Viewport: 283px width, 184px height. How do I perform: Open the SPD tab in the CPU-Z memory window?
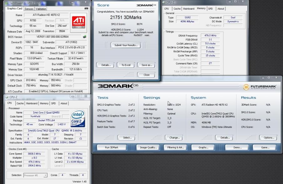(210, 9)
